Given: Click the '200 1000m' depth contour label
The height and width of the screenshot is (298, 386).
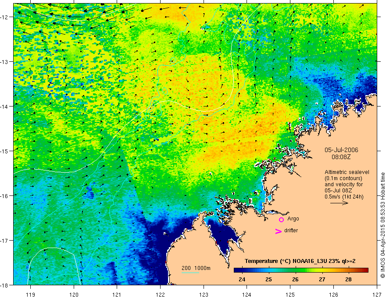Looking at the screenshot, I should (x=196, y=268).
